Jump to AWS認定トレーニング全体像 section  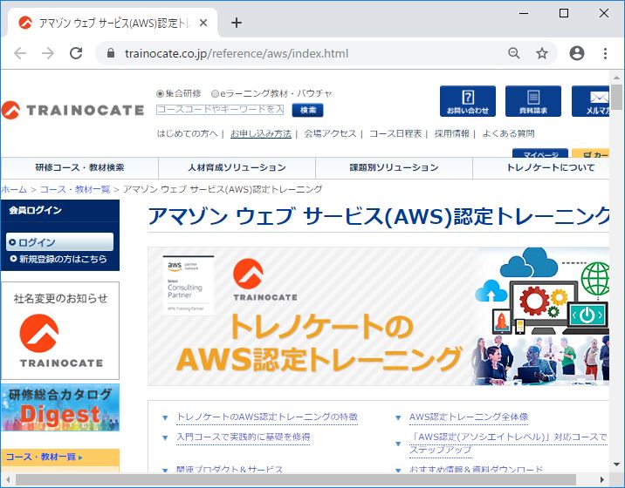[469, 417]
